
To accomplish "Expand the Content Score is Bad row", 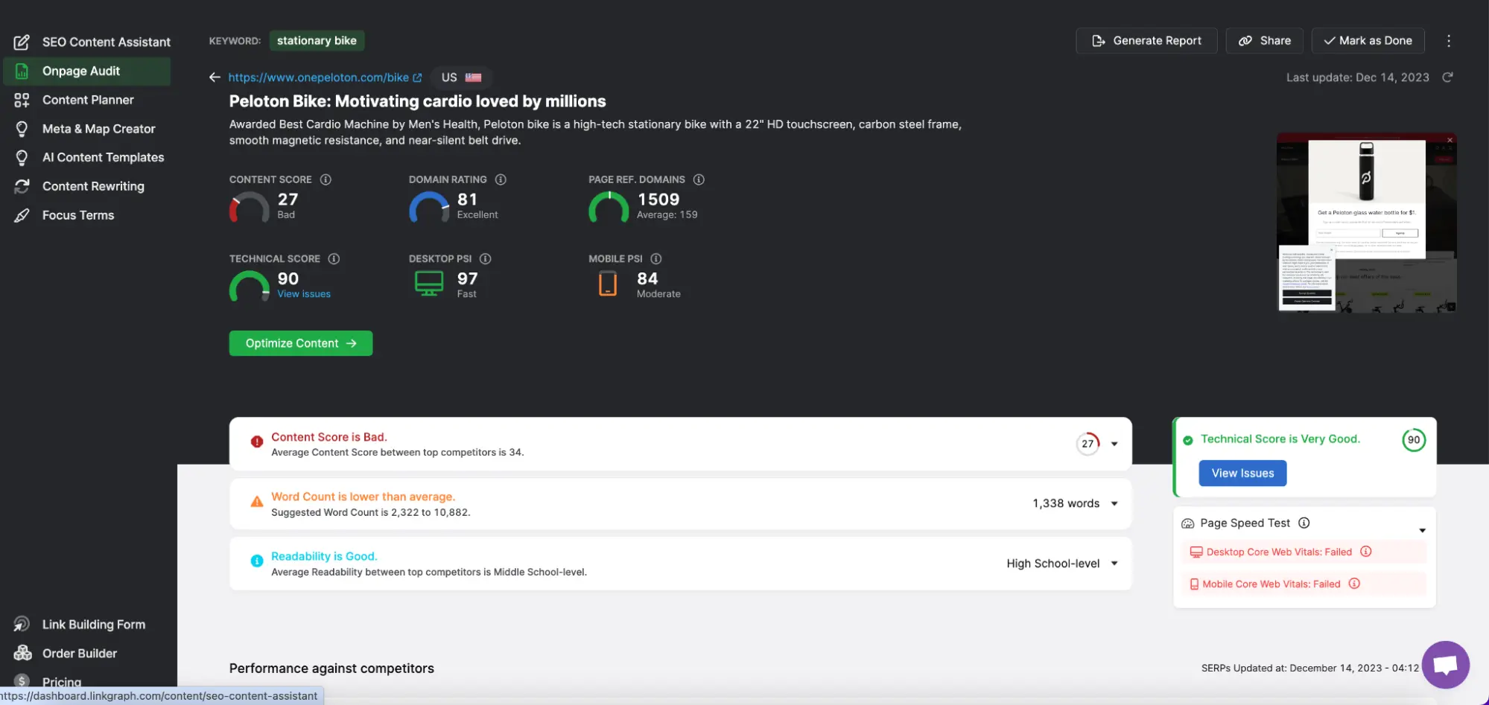I will [1114, 444].
